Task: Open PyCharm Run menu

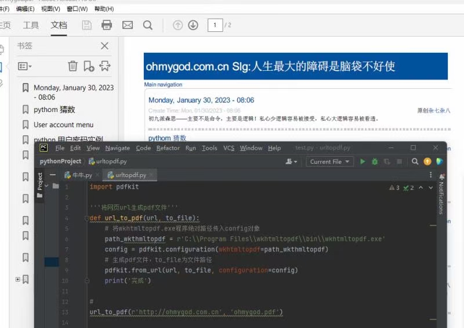Action: point(191,148)
